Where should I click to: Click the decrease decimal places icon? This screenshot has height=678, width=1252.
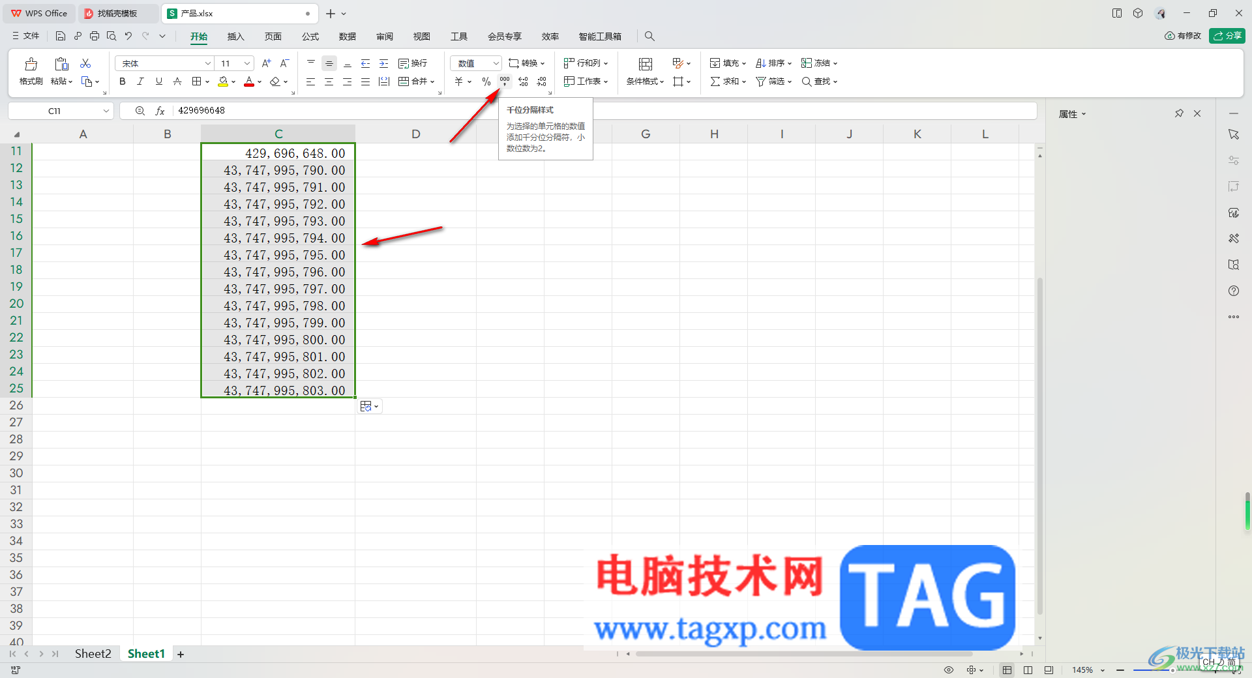pos(541,81)
